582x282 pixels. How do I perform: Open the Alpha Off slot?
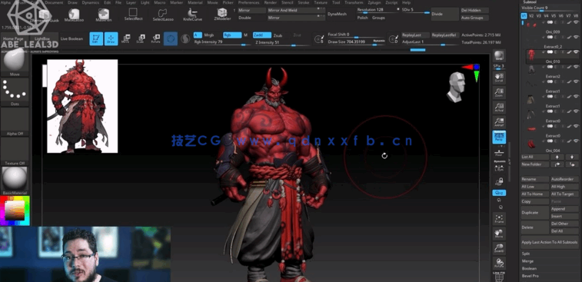pos(15,121)
